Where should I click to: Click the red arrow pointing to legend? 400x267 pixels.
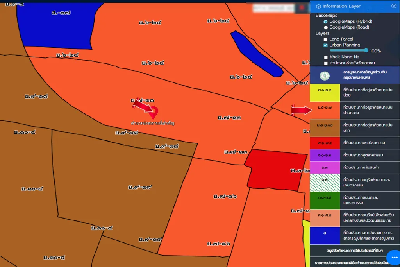302,111
